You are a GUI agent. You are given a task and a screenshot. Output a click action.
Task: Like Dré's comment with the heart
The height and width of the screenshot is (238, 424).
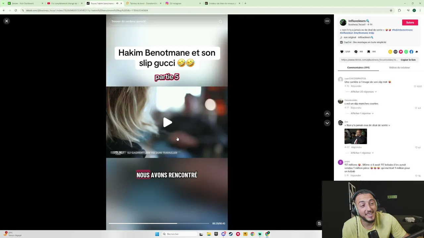pyautogui.click(x=416, y=148)
